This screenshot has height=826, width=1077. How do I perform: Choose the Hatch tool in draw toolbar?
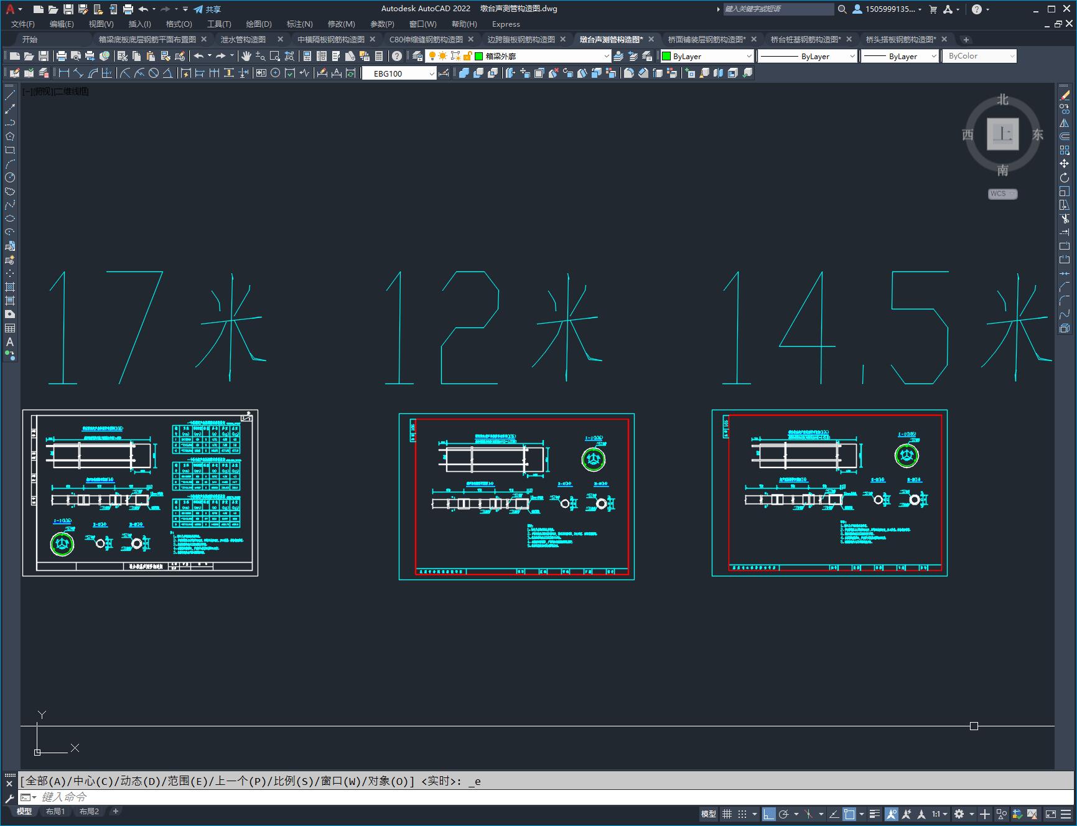pos(10,287)
